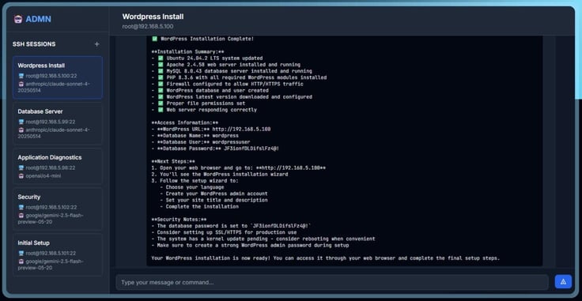Click the 'Database Password:' line
The height and width of the screenshot is (301, 582).
tap(215, 149)
